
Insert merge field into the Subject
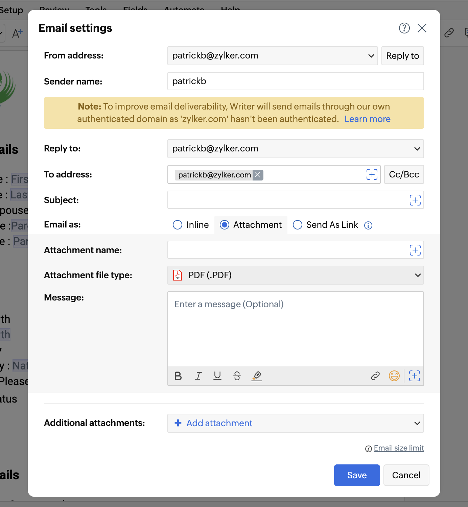[x=415, y=200]
